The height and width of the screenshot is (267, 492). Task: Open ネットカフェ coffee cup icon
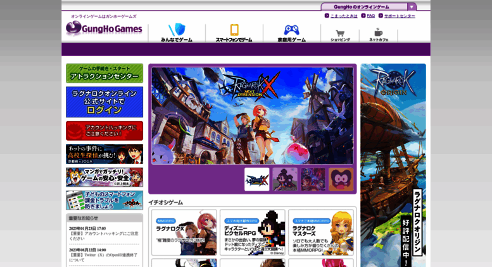(x=379, y=35)
